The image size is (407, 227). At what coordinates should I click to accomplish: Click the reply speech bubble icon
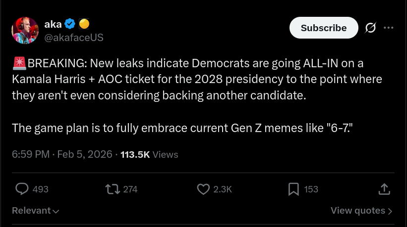[22, 189]
